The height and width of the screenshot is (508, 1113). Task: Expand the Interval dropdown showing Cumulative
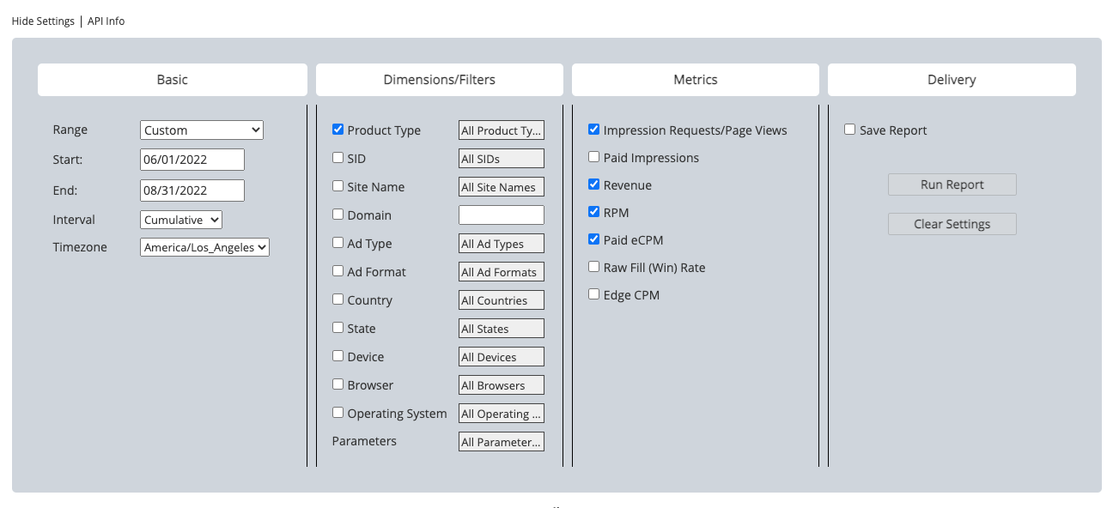[181, 220]
